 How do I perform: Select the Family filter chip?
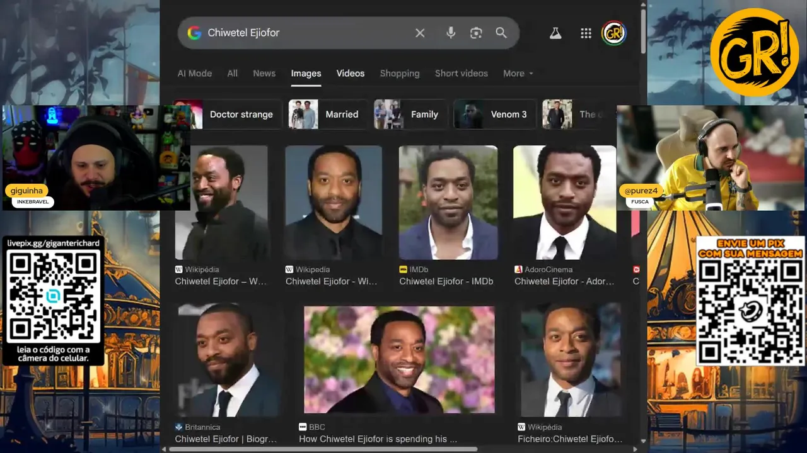[410, 115]
